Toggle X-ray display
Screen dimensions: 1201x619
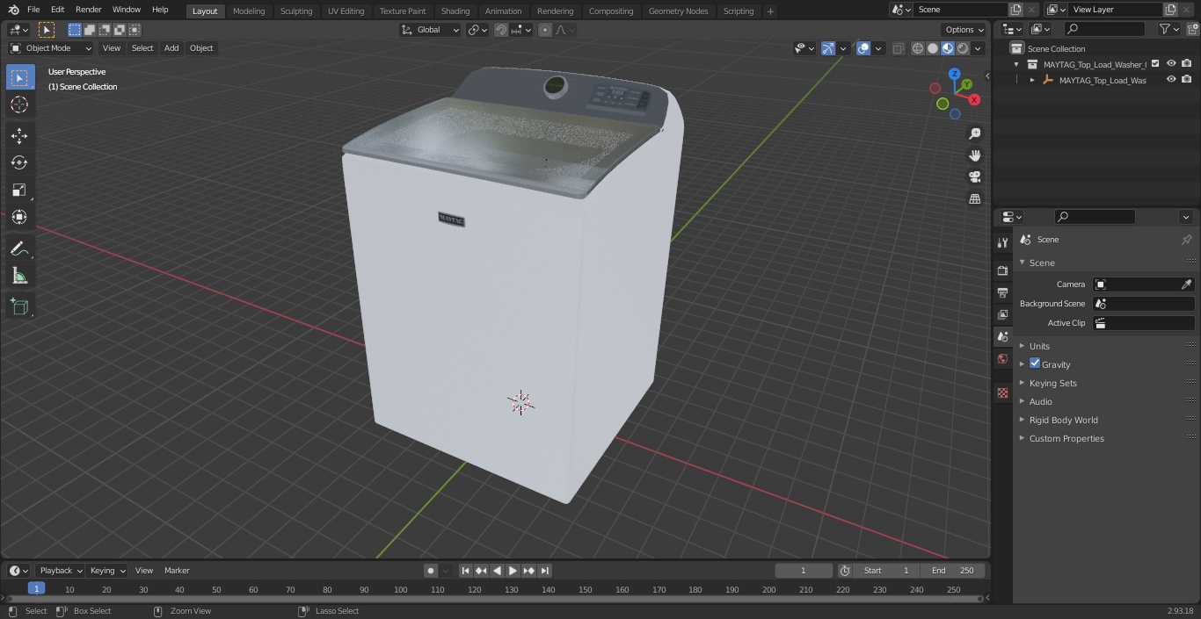click(898, 48)
